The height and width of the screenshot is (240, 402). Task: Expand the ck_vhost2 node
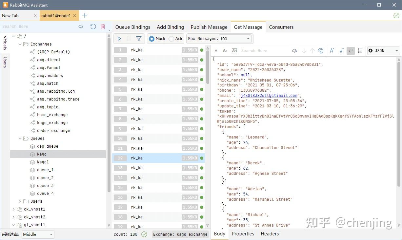tap(13, 217)
